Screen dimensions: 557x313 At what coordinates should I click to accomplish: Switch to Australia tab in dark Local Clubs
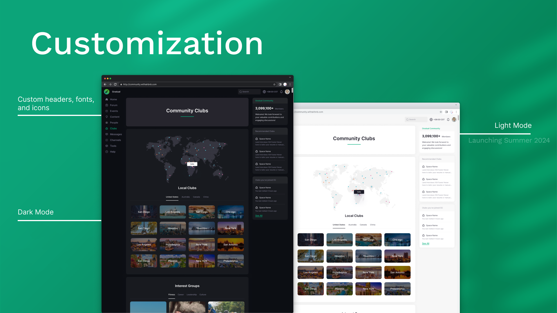(185, 197)
